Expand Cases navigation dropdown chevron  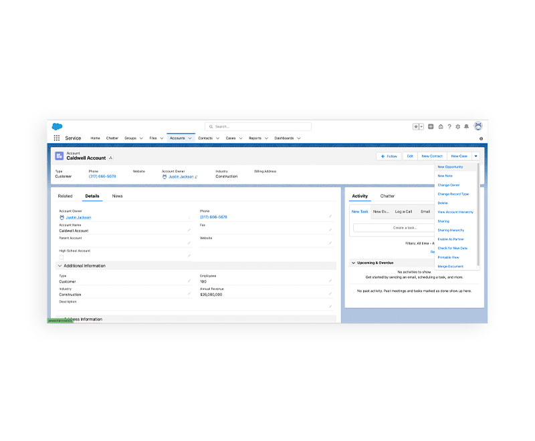click(x=241, y=138)
